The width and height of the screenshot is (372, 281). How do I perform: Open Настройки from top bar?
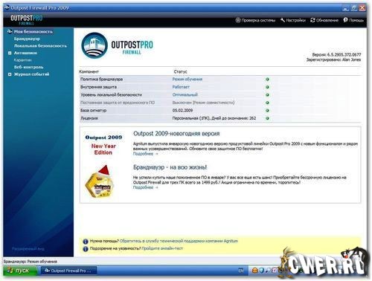coord(295,20)
